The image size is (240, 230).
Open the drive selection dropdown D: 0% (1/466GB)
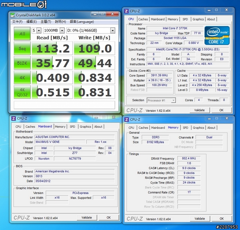pyautogui.click(x=91, y=30)
